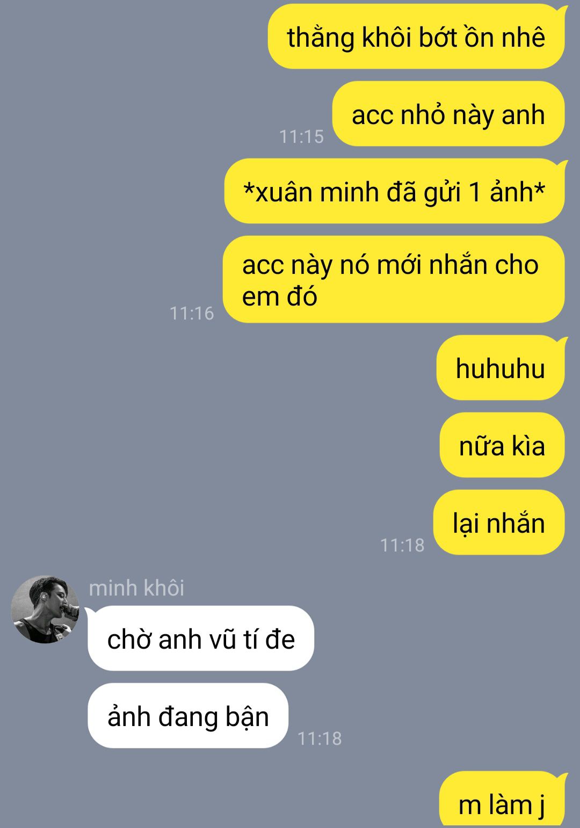Viewport: 580px width, 828px height.
Task: Tap the 11:18 timestamp beside 'ảnh đang bận'
Action: click(x=320, y=738)
